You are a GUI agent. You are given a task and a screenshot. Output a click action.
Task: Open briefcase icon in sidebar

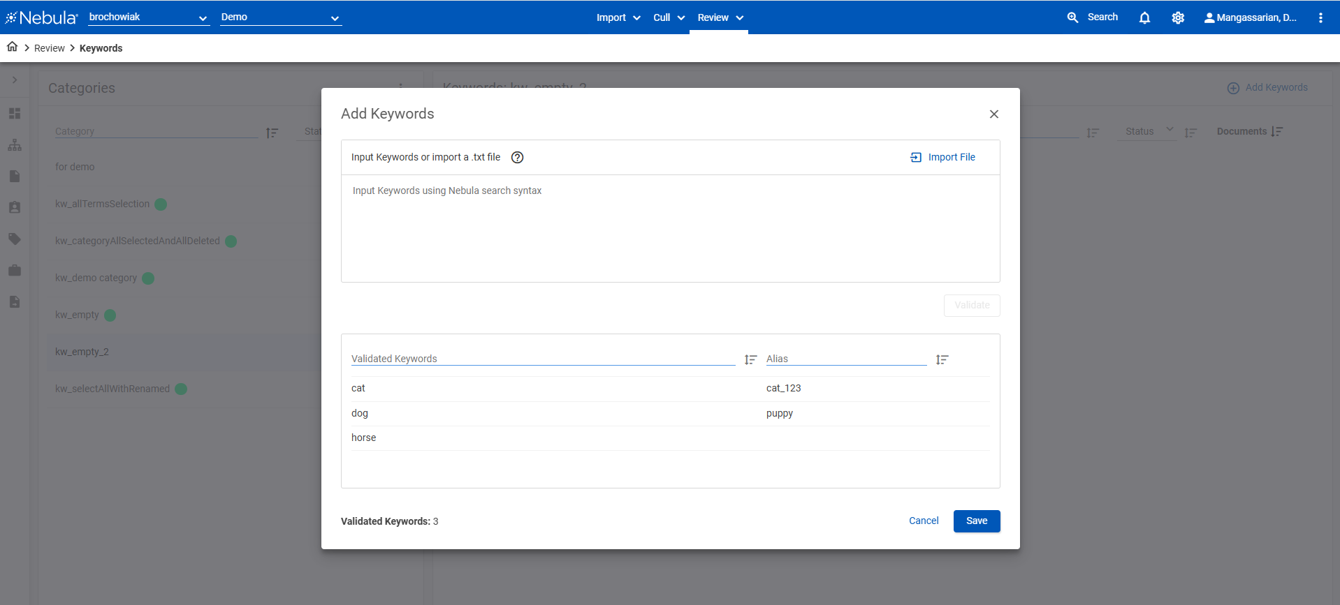point(15,270)
